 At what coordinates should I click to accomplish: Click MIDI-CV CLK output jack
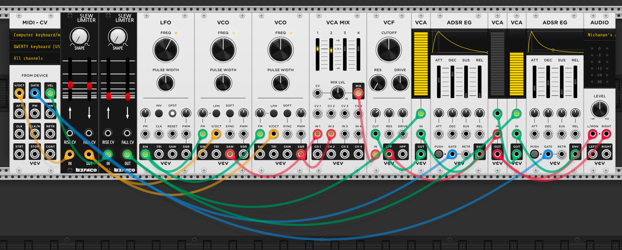[19, 134]
